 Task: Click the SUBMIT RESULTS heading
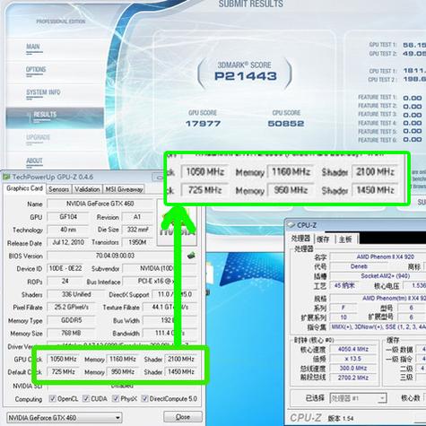(x=250, y=4)
